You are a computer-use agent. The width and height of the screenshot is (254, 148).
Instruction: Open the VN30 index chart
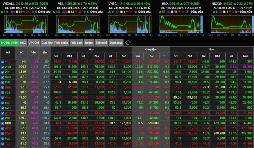[x=130, y=25]
